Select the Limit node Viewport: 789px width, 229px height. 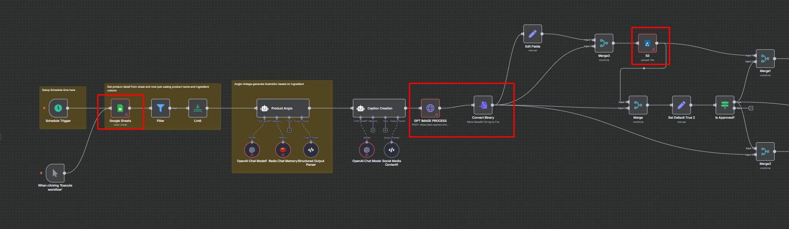(x=197, y=108)
